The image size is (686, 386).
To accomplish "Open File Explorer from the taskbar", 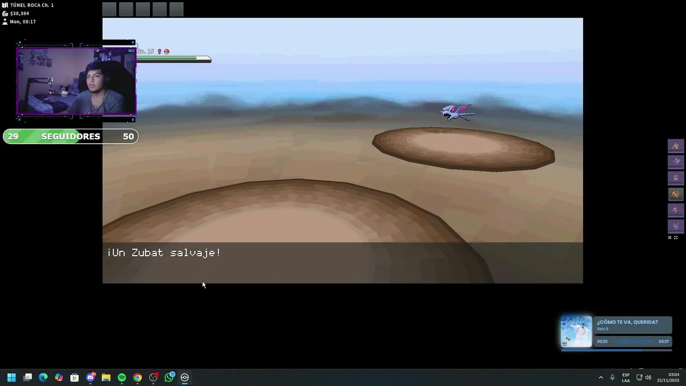I will click(x=106, y=377).
